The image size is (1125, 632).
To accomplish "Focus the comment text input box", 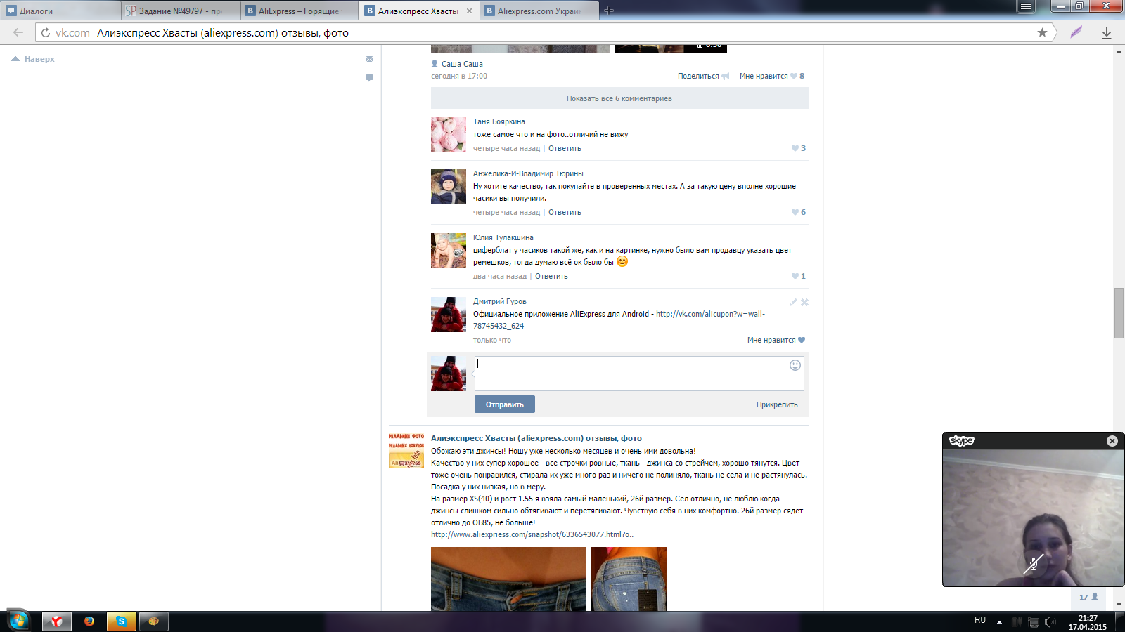I will [639, 373].
